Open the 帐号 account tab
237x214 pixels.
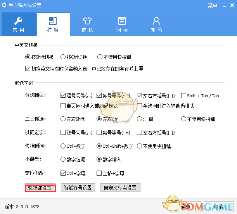pos(156,24)
